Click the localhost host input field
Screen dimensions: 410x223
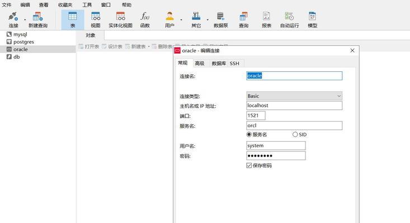coord(294,105)
